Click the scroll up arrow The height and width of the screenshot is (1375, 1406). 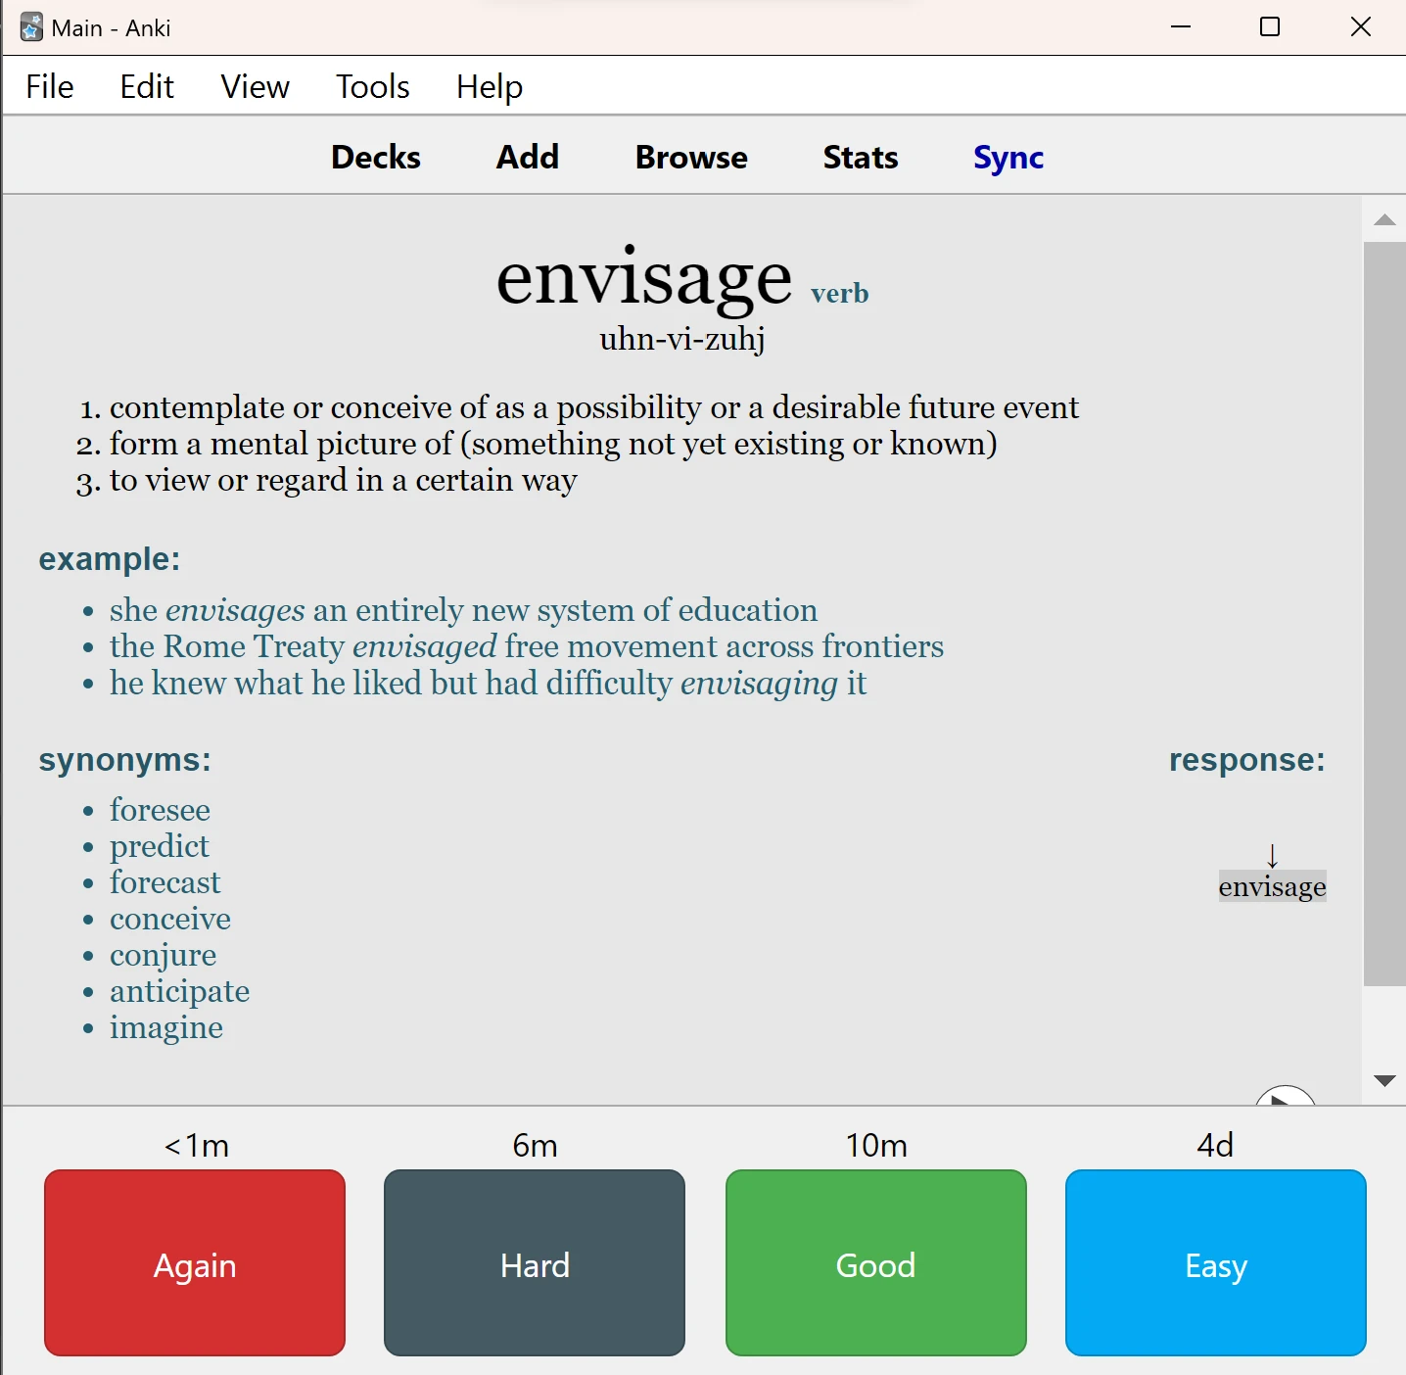click(x=1384, y=220)
